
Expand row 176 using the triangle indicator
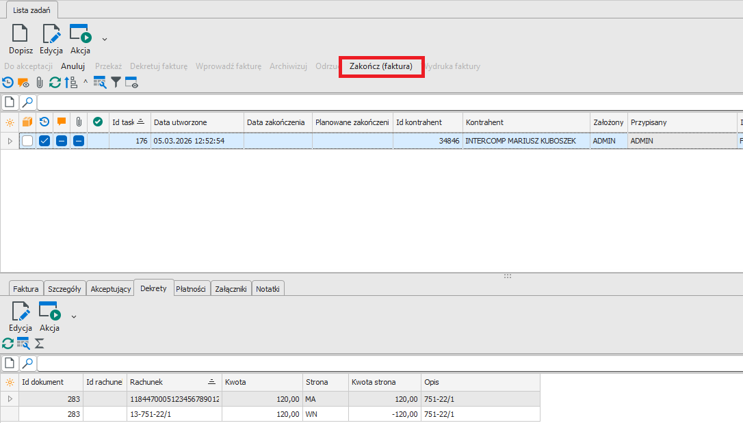[x=10, y=141]
